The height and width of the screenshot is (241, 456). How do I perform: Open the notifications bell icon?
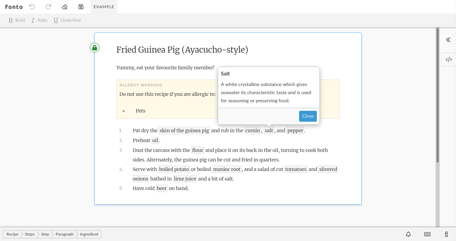[408, 234]
